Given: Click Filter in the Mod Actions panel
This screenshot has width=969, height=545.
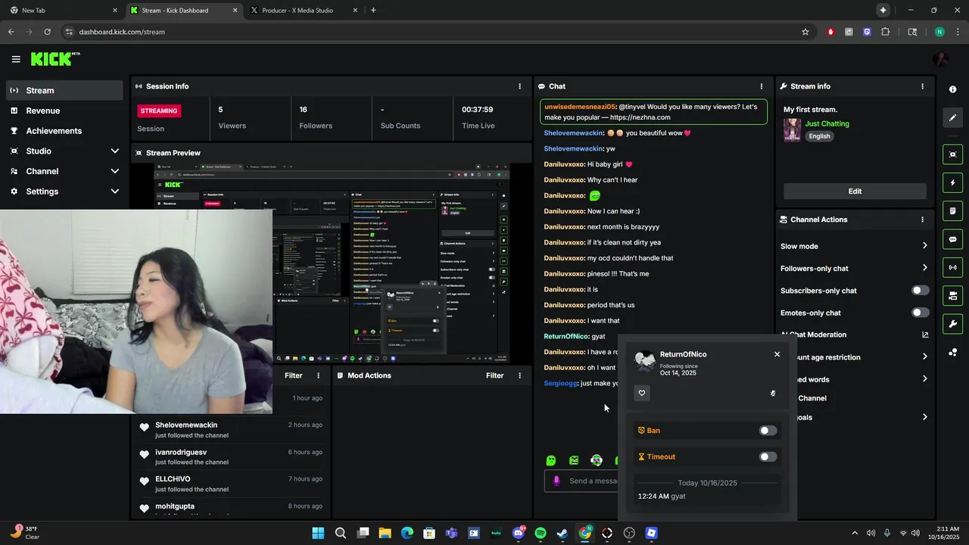Looking at the screenshot, I should tap(494, 375).
